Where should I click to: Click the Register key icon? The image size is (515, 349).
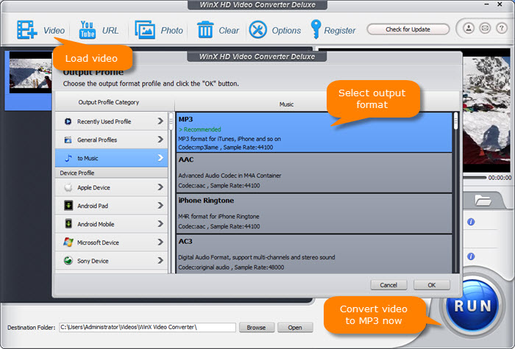click(316, 29)
